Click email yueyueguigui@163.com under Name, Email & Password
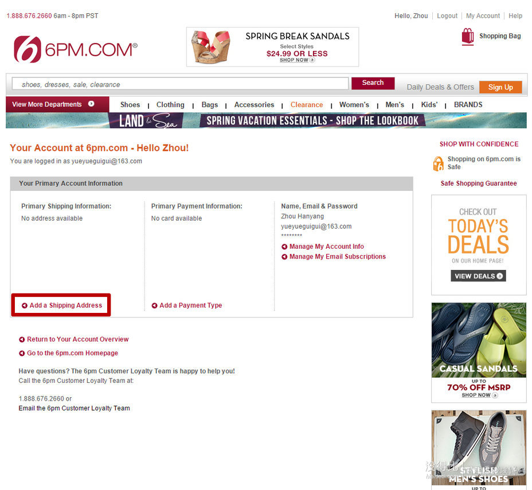The height and width of the screenshot is (490, 532). [x=316, y=226]
